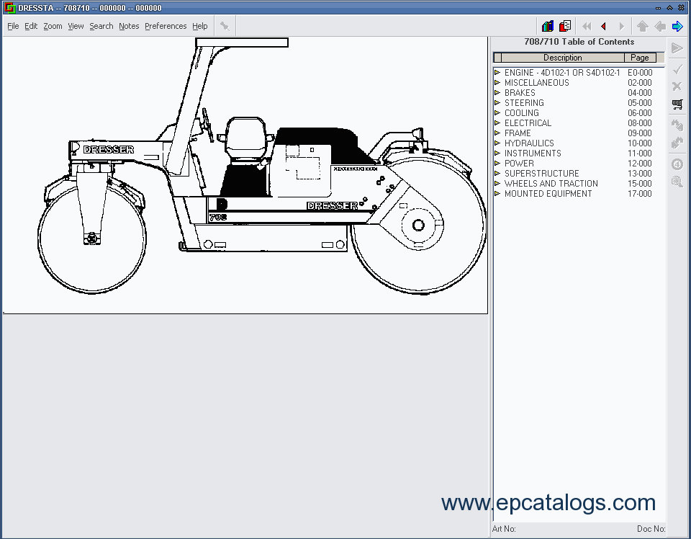Viewport: 691px width, 539px height.
Task: Click the Doc No label
Action: (651, 529)
